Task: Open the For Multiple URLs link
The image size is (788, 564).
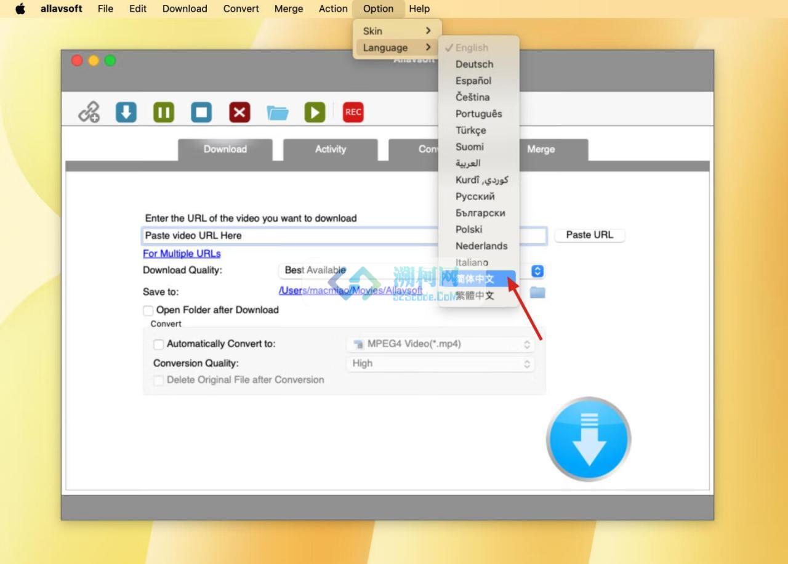Action: pos(182,254)
